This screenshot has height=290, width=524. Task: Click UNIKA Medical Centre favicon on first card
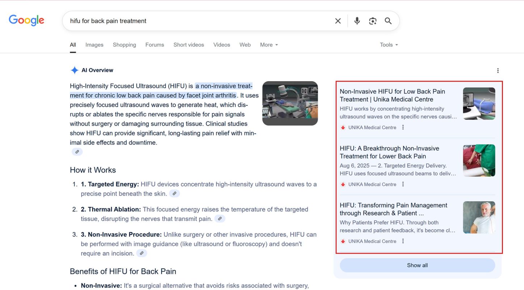[x=342, y=127]
